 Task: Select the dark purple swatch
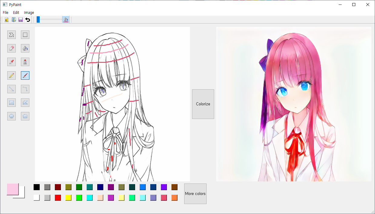point(111,187)
